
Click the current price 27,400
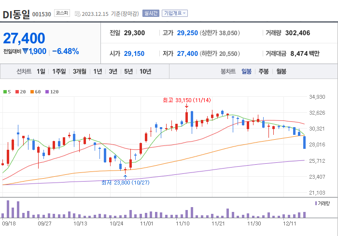[x=24, y=38]
